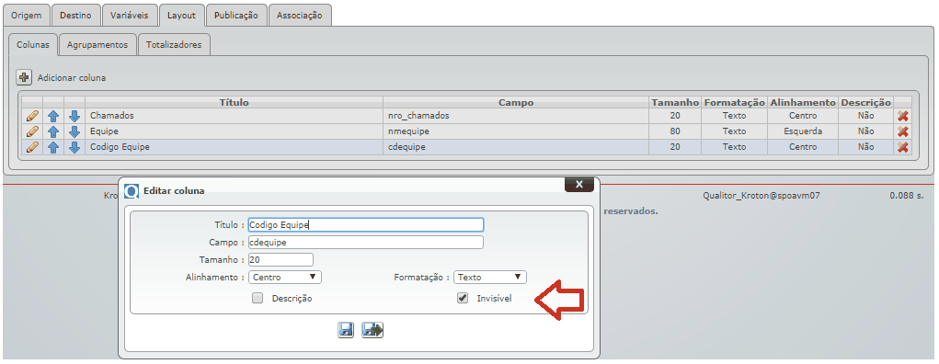Open the Agrupamentos sub-tab

[x=97, y=45]
